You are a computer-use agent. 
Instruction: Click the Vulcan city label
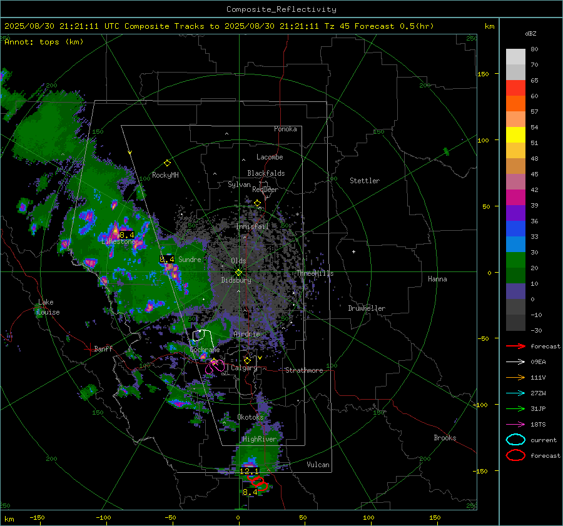[318, 465]
